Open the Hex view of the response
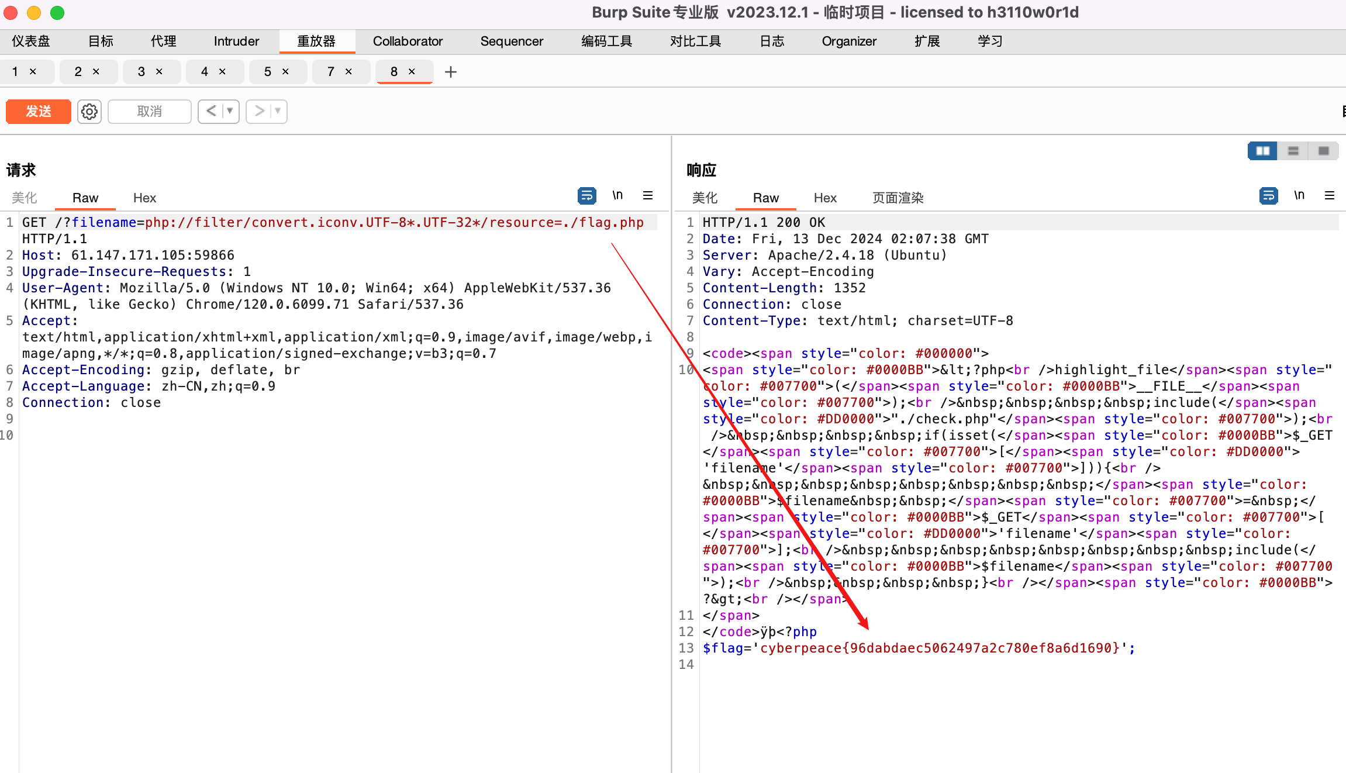Image resolution: width=1346 pixels, height=773 pixels. 824,198
